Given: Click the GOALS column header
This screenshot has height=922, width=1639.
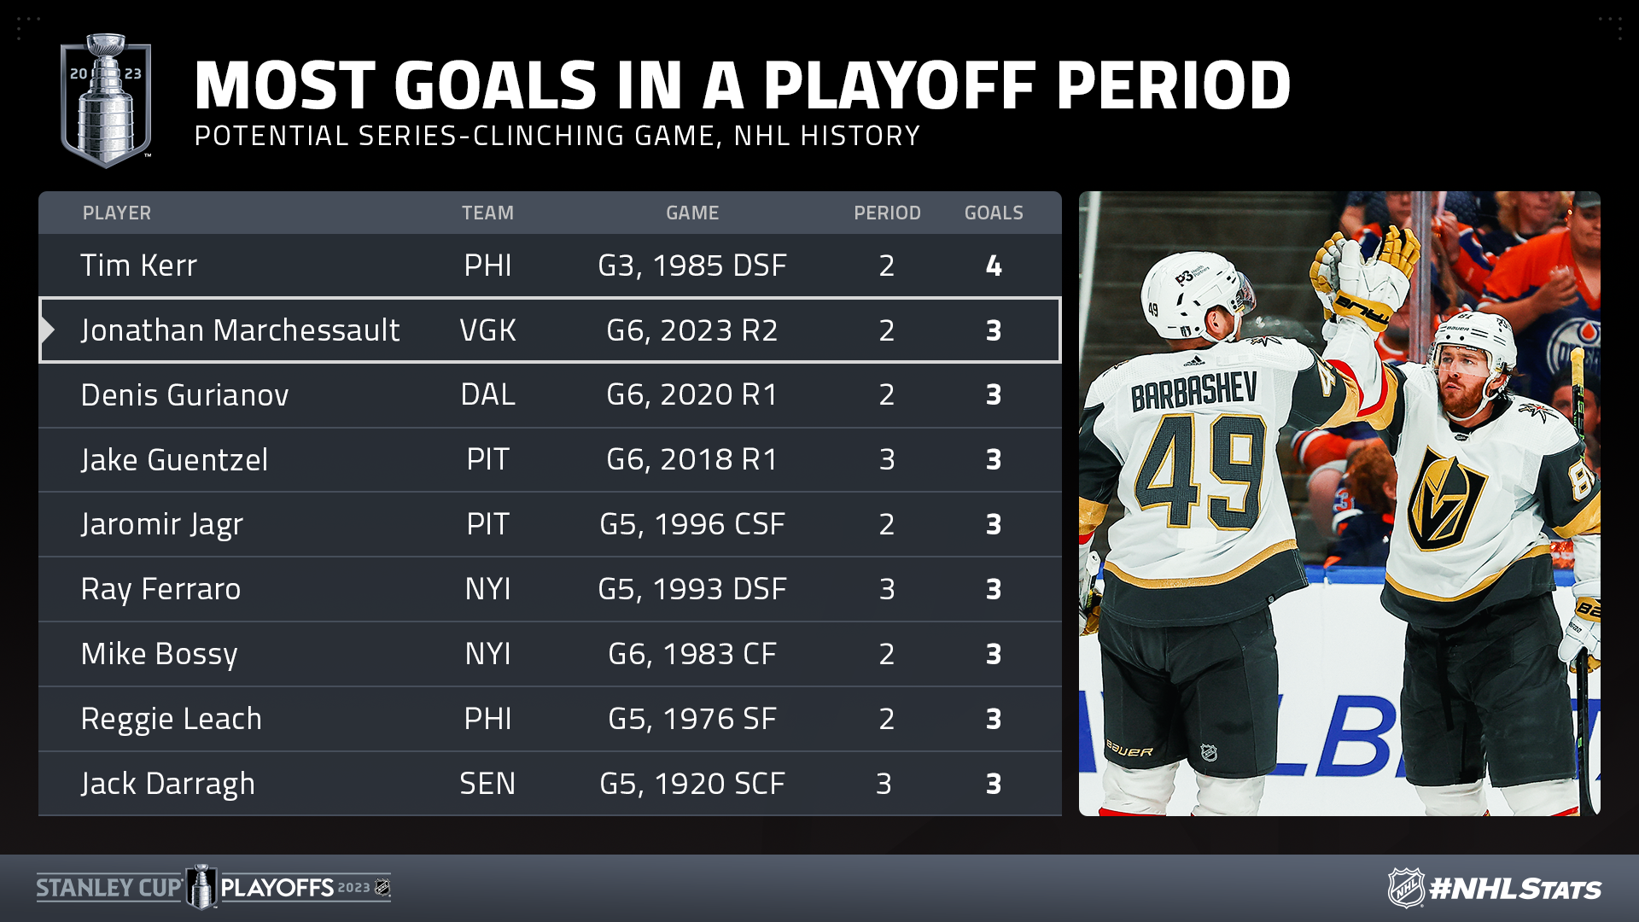Looking at the screenshot, I should click(994, 213).
